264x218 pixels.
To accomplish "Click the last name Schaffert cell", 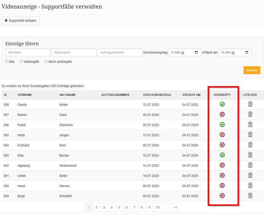I will (x=66, y=196).
